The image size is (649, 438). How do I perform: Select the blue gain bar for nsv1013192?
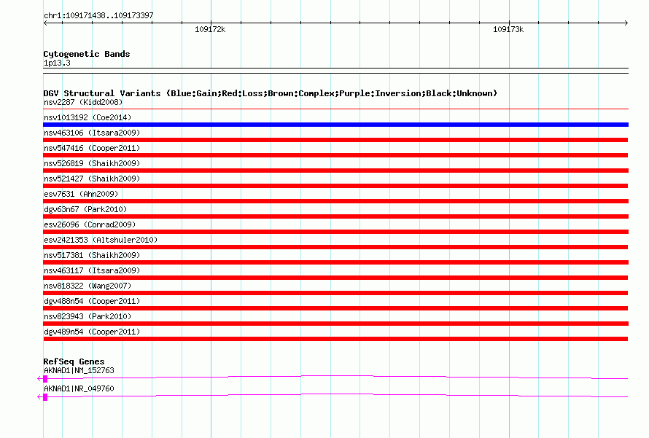(335, 125)
